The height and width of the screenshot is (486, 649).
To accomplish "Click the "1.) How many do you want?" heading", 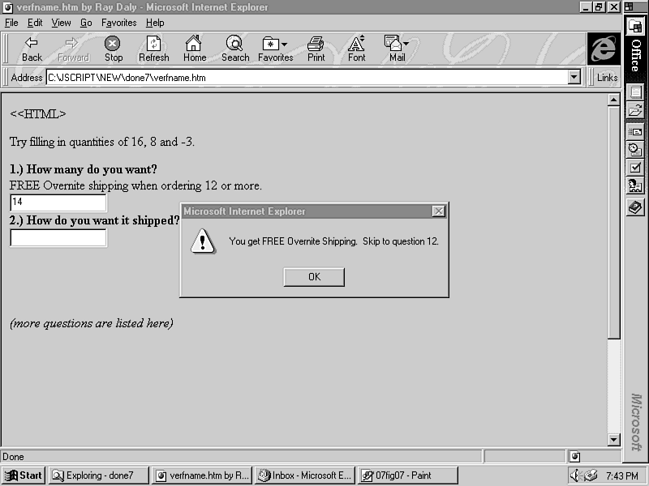I will [x=84, y=169].
